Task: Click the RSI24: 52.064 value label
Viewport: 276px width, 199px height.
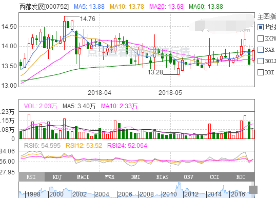Action: pyautogui.click(x=127, y=146)
